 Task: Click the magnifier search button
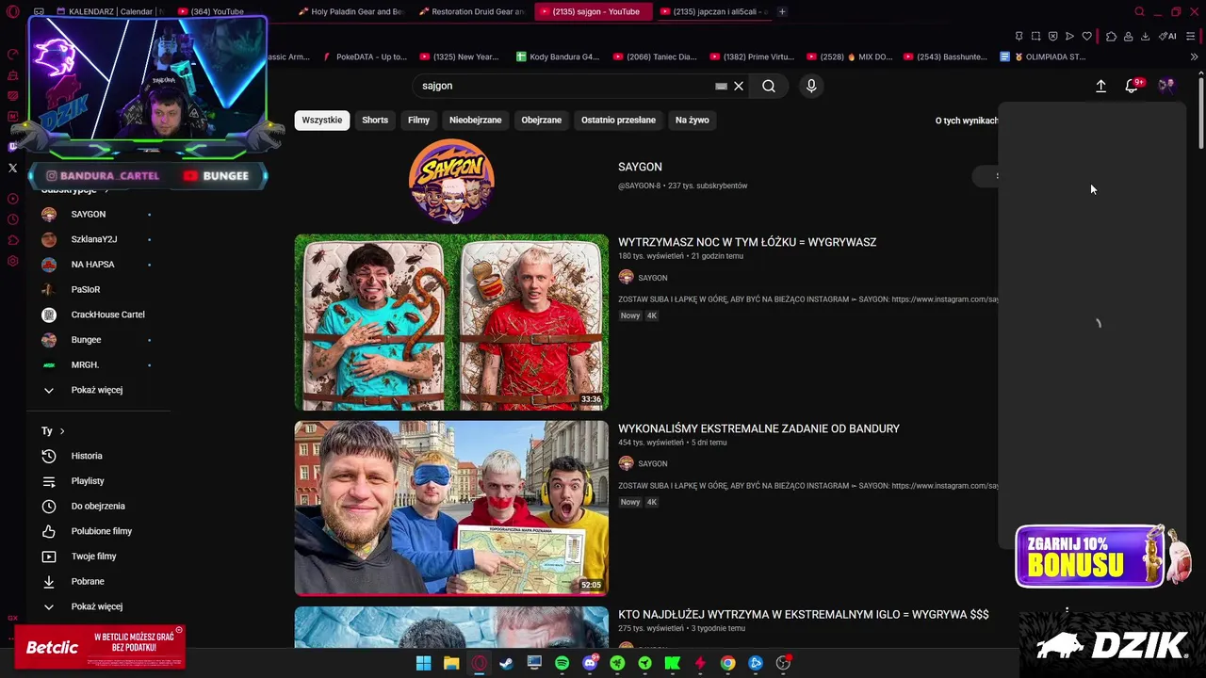769,86
